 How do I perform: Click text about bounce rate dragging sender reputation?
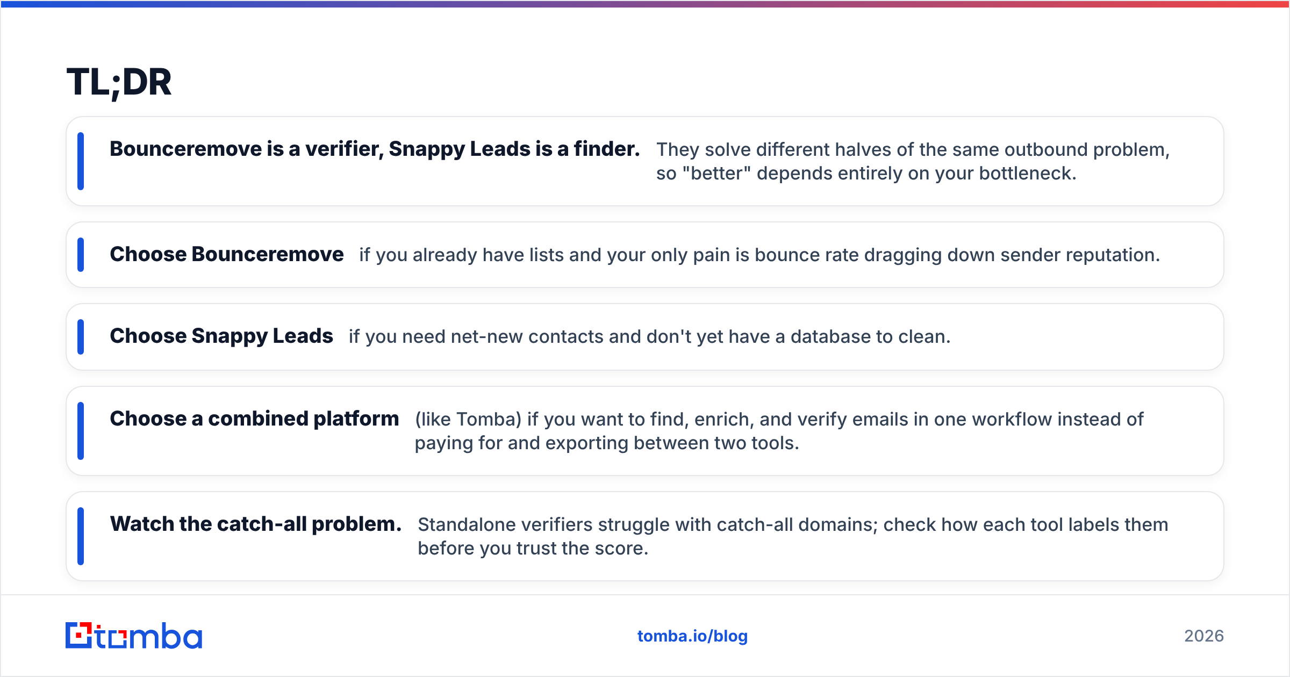[x=759, y=255]
